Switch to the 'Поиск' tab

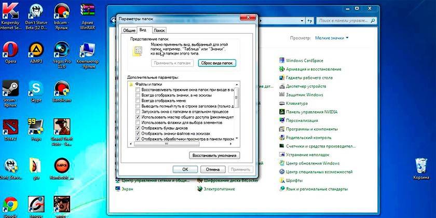tap(159, 31)
